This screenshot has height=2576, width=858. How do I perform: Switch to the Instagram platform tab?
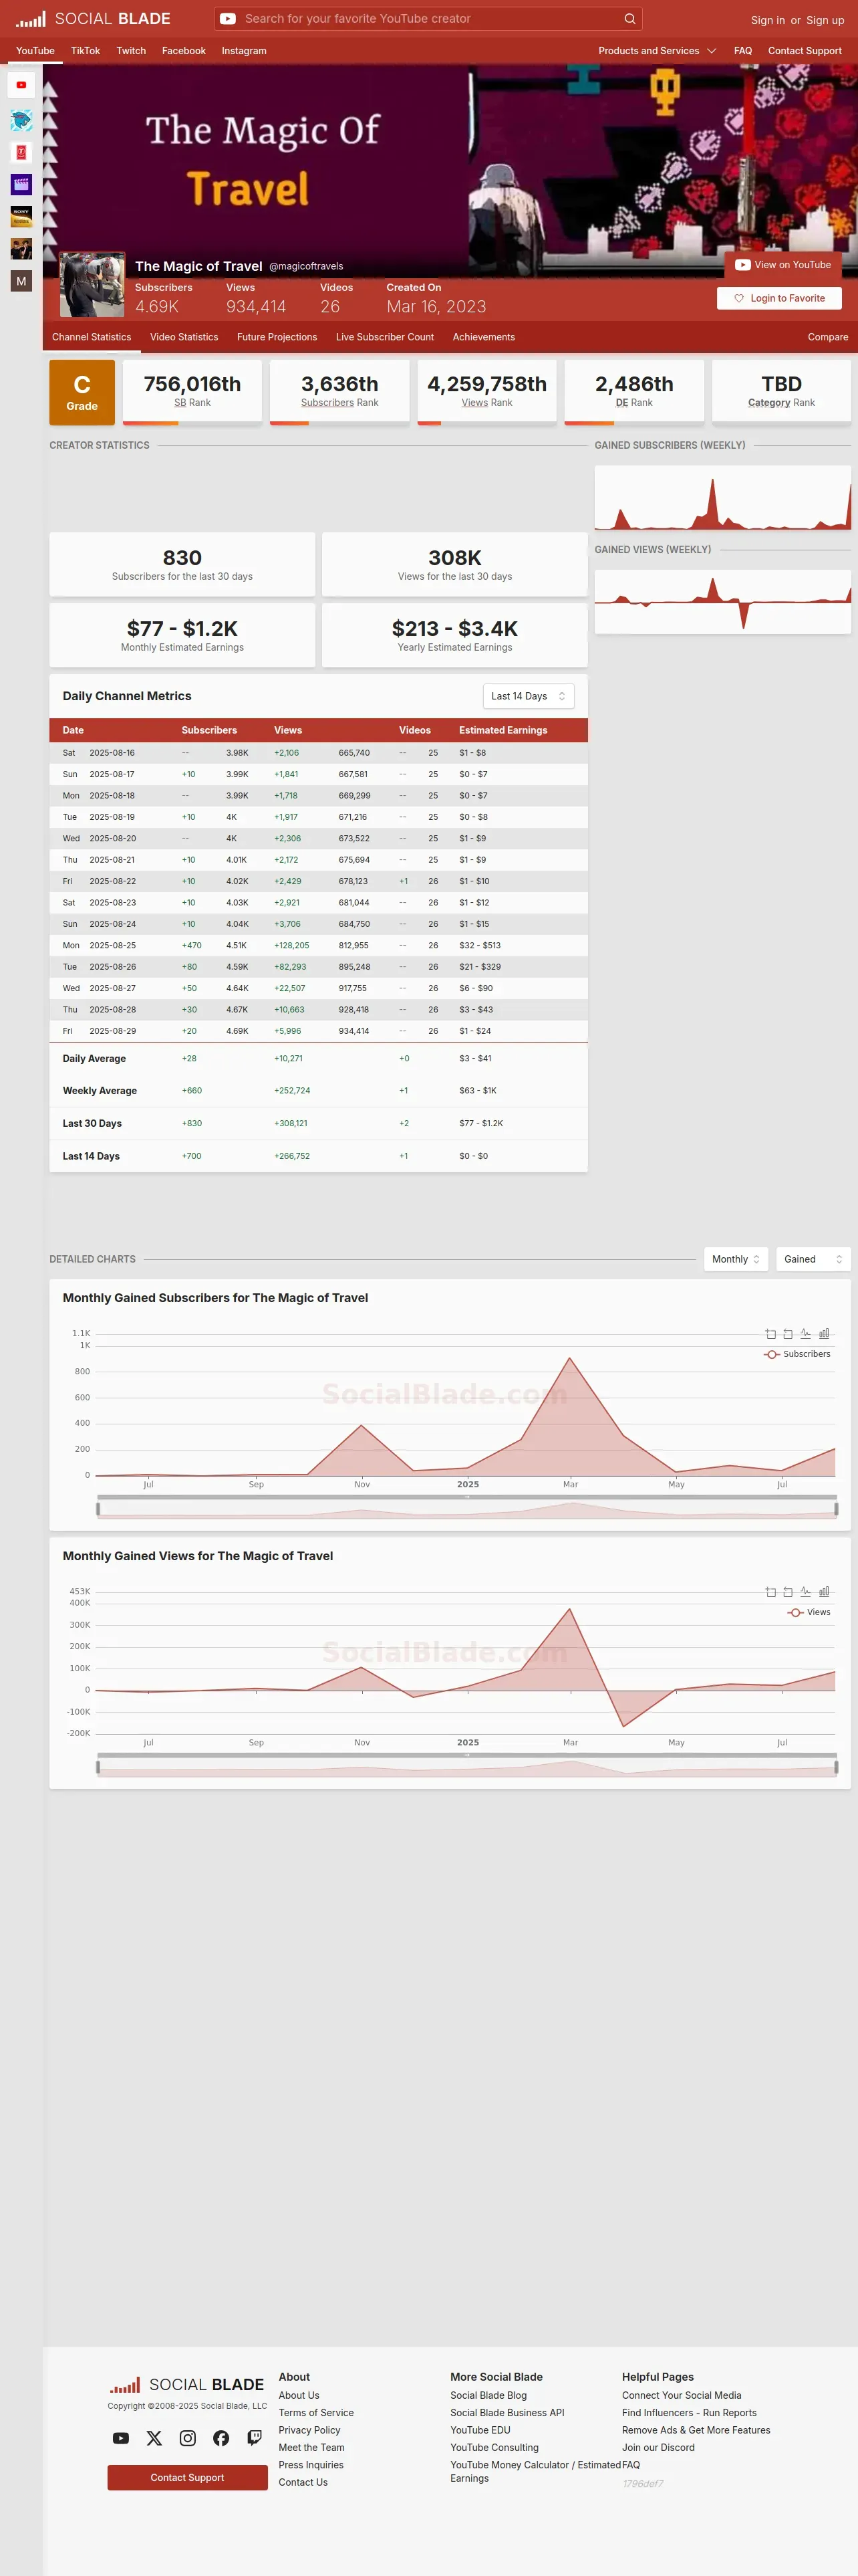point(244,51)
